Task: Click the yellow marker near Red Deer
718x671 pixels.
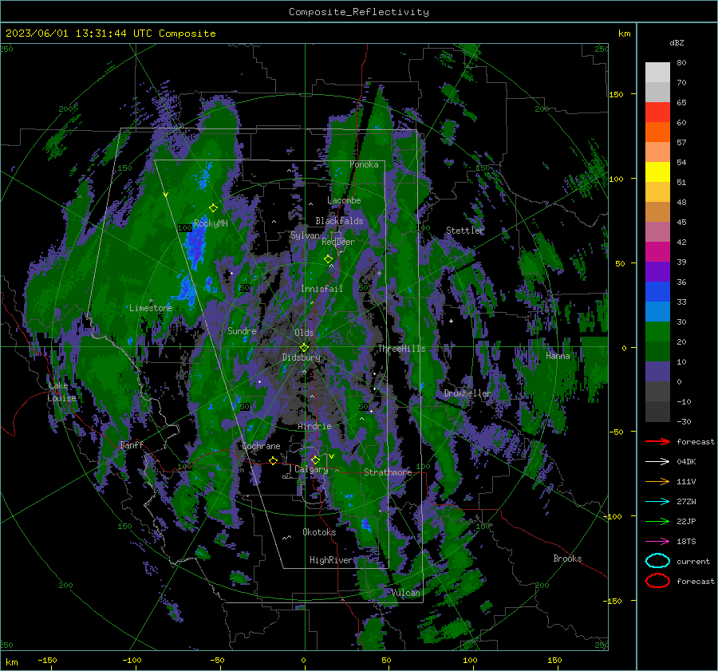Action: 328,259
